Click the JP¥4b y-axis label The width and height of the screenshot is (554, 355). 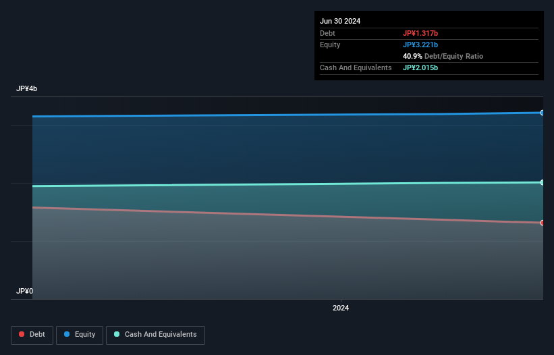tap(26, 88)
